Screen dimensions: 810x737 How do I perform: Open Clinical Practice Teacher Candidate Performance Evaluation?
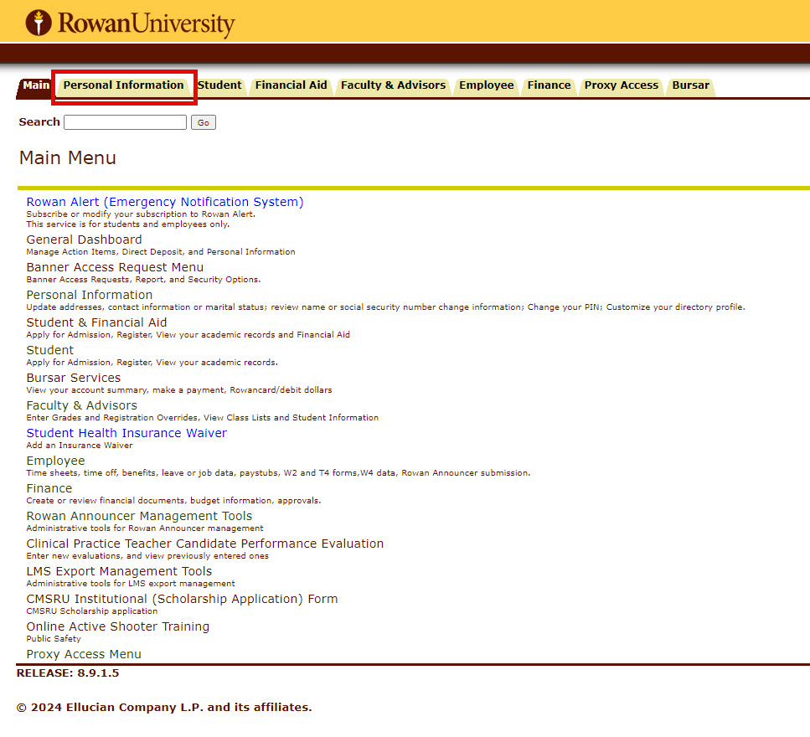pyautogui.click(x=204, y=544)
